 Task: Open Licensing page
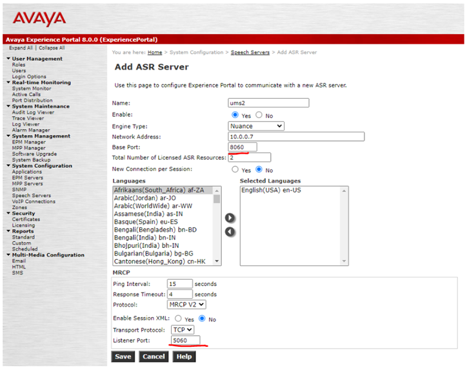click(x=23, y=225)
